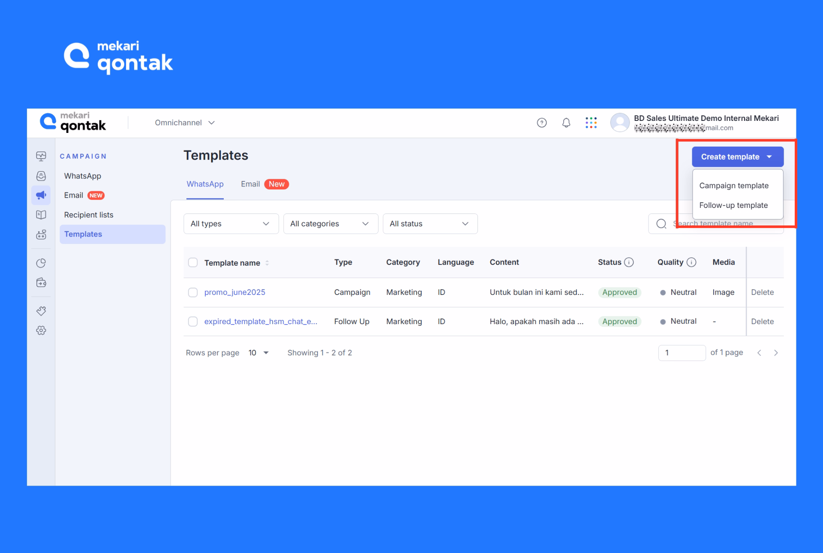Click the user avatar icon

coord(620,123)
